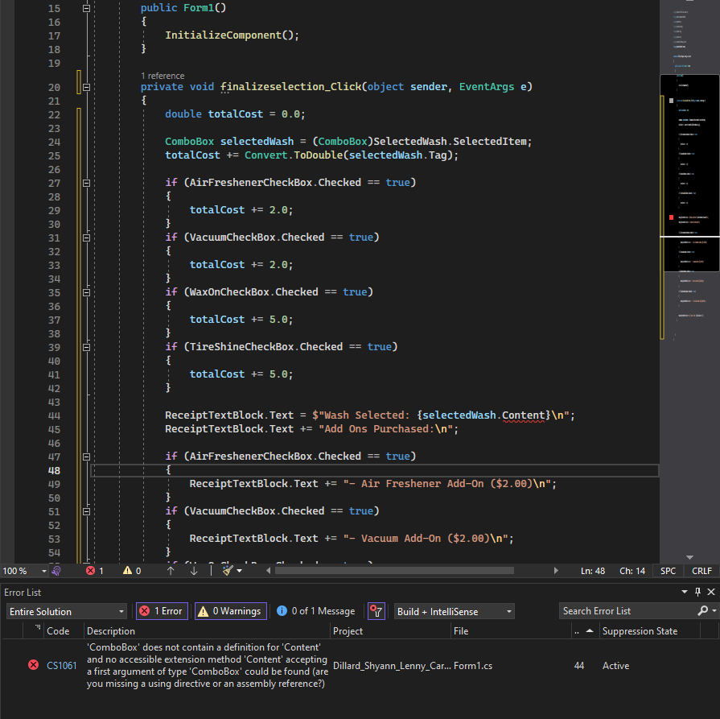Open the Entire Solution scope dropdown
Screen dimensions: 720x719
(x=67, y=611)
